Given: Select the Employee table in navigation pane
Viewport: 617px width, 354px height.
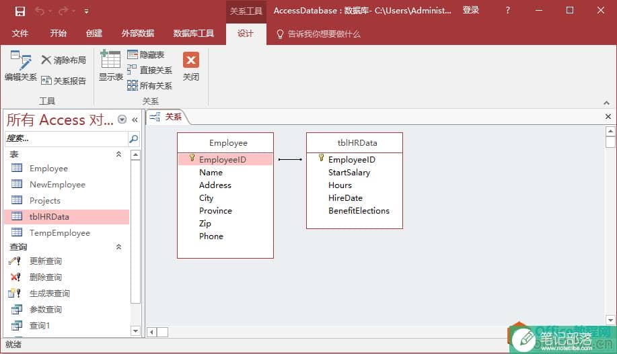Looking at the screenshot, I should (67, 168).
